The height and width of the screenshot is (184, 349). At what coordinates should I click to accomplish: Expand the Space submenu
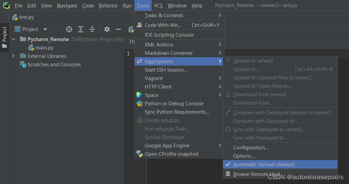click(179, 95)
